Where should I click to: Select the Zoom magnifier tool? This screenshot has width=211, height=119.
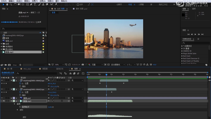[x=11, y=4]
